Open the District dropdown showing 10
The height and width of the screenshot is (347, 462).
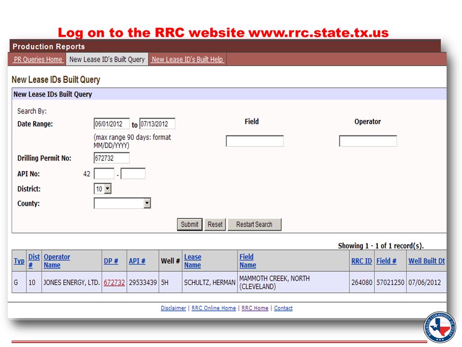point(103,188)
